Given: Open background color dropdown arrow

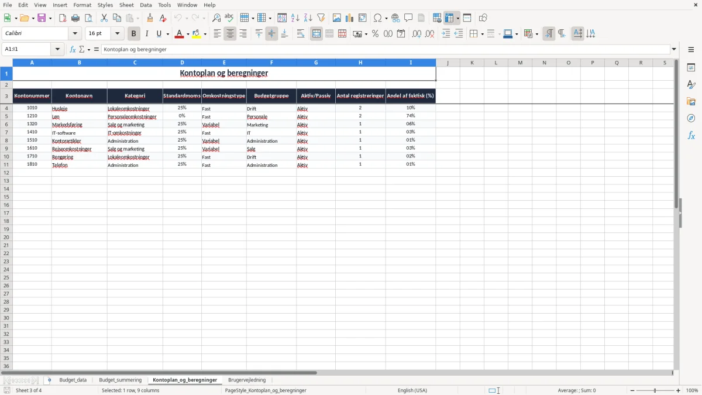Looking at the screenshot, I should 205,34.
